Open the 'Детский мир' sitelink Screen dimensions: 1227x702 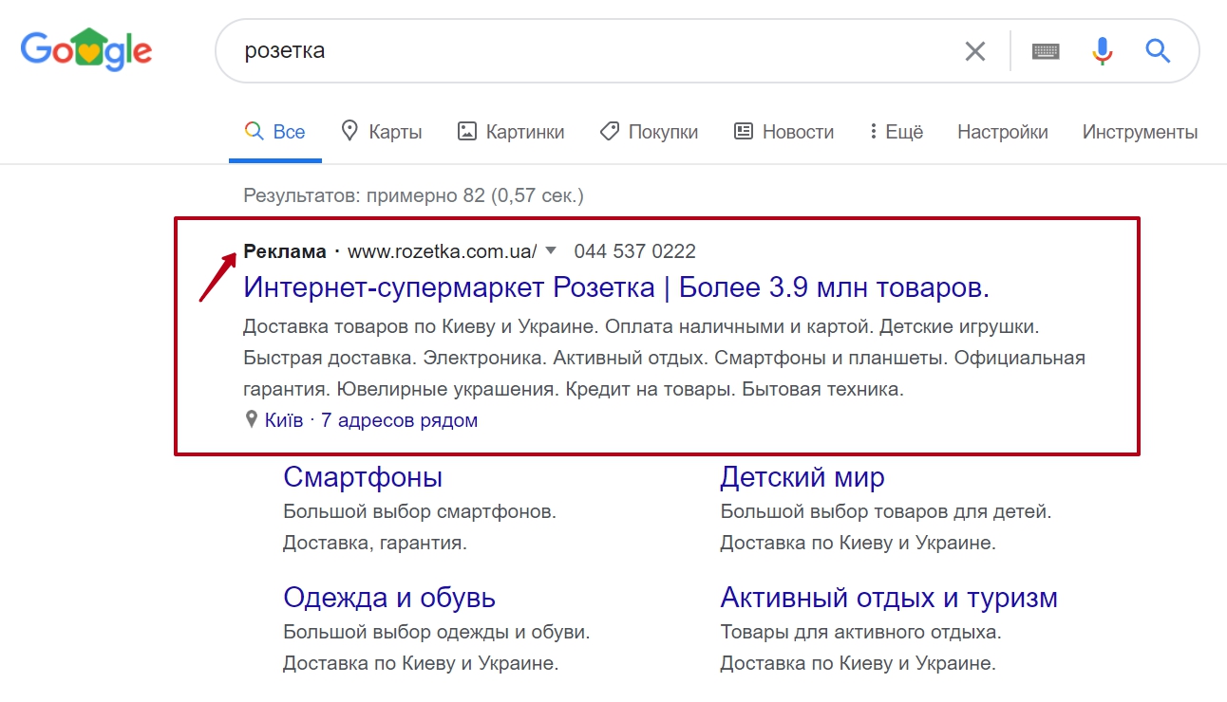pos(802,476)
